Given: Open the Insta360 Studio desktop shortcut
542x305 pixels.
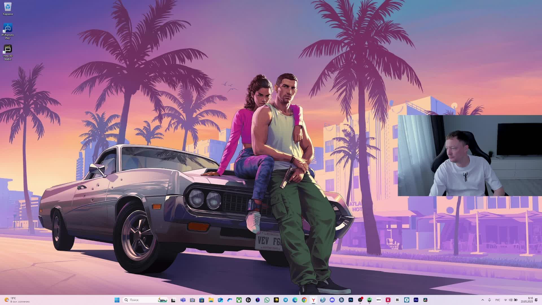Looking at the screenshot, I should (8, 49).
